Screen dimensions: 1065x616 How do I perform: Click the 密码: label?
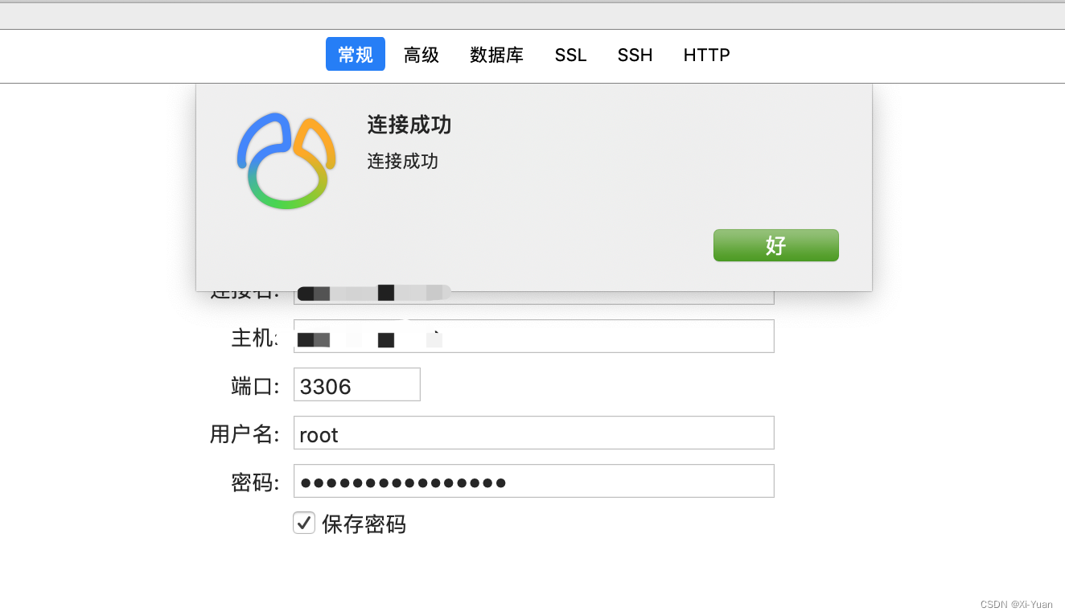[255, 483]
